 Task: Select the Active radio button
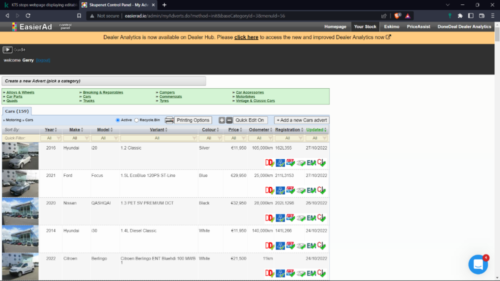click(118, 120)
